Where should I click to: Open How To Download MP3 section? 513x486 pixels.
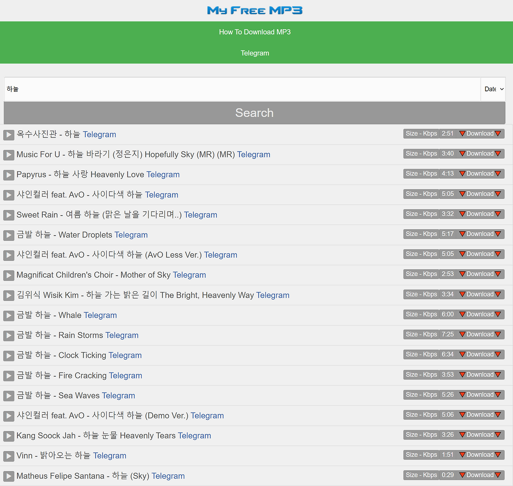pos(254,32)
